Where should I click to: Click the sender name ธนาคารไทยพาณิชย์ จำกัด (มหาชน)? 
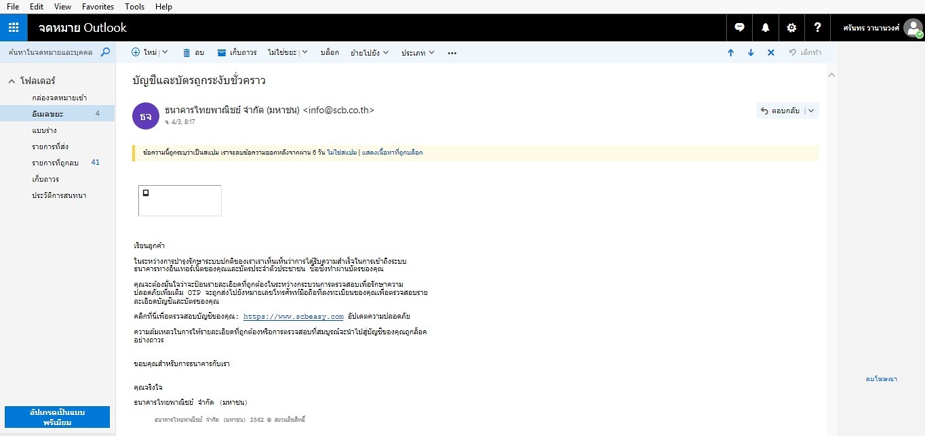(x=233, y=110)
